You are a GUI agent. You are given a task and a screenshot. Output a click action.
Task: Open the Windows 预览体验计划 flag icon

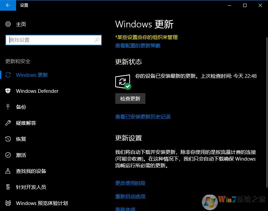8,203
